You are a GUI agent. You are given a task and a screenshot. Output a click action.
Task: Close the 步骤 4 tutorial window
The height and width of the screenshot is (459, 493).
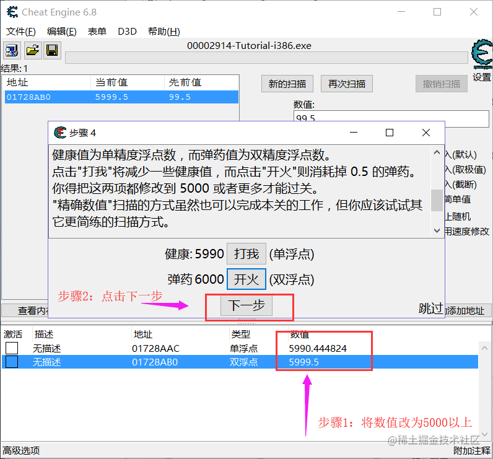coord(426,133)
